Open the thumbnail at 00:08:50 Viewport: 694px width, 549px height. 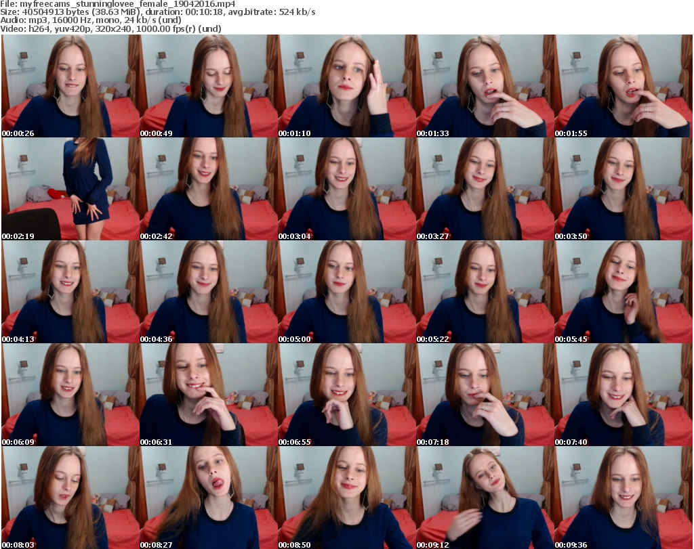(x=347, y=498)
